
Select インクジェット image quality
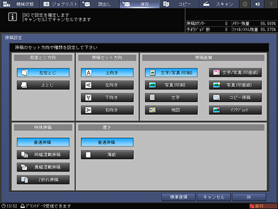click(236, 110)
